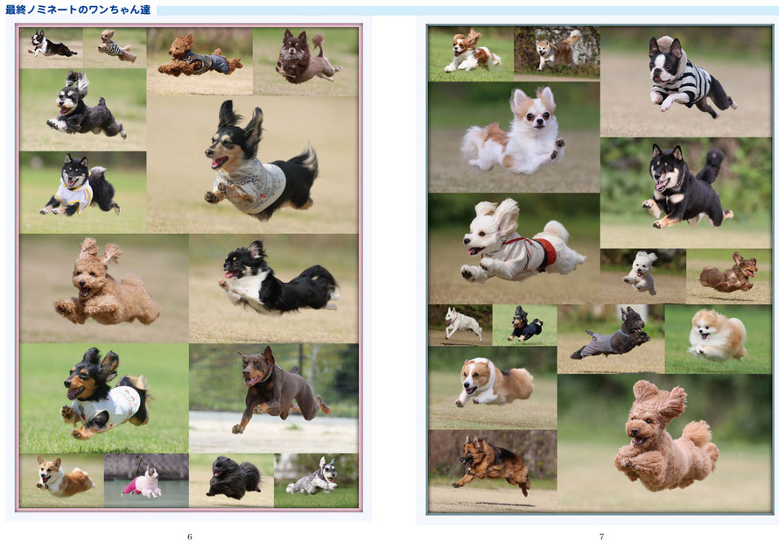The height and width of the screenshot is (543, 779).
Task: Open the dog in pink outfit by water
Action: (146, 480)
